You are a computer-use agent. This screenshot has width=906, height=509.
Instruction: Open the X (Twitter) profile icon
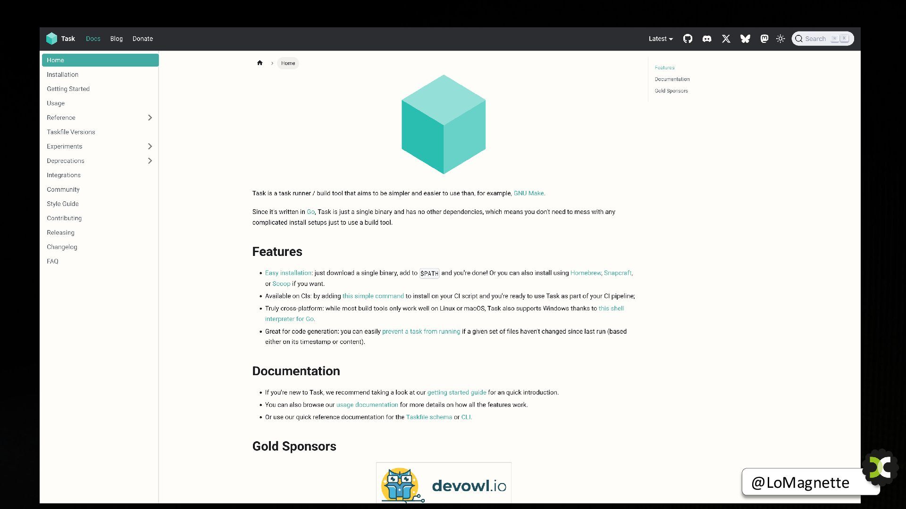[x=726, y=39]
